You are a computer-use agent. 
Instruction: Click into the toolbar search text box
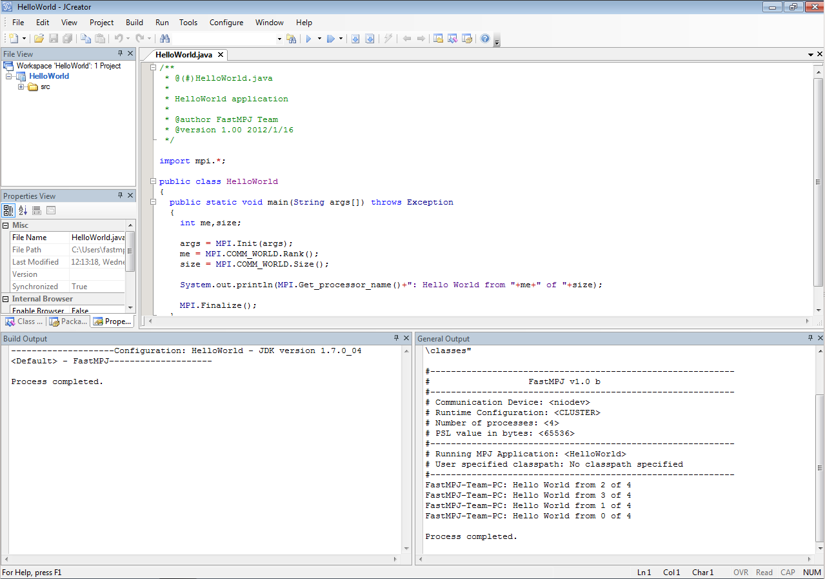pyautogui.click(x=224, y=39)
